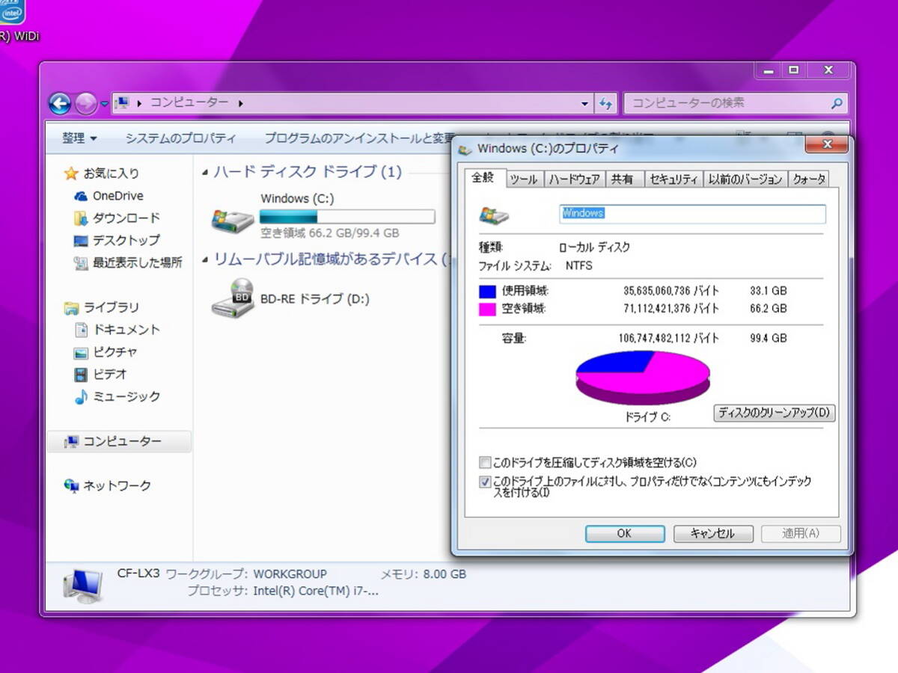Expand the コンピューター breadcrumb arrow
Image resolution: width=898 pixels, height=673 pixels.
tap(240, 103)
